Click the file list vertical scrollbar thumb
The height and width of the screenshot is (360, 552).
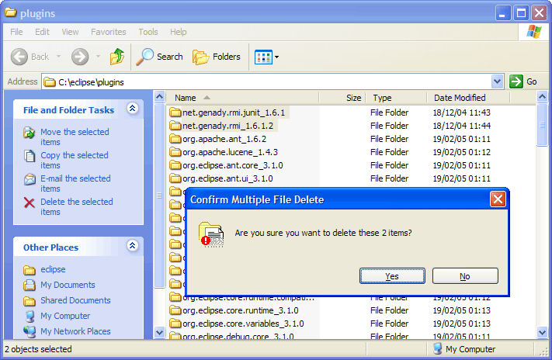tap(542, 125)
